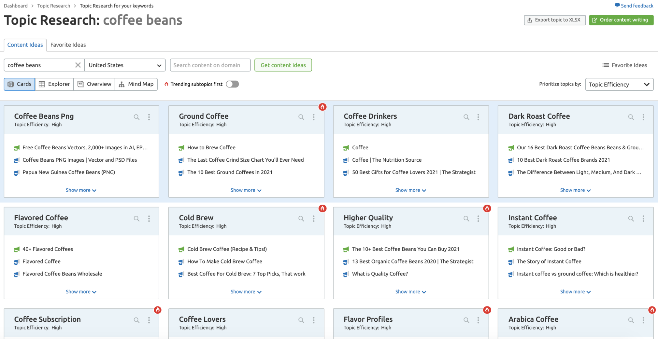Select the Overview view
Image resolution: width=658 pixels, height=339 pixels.
click(94, 84)
